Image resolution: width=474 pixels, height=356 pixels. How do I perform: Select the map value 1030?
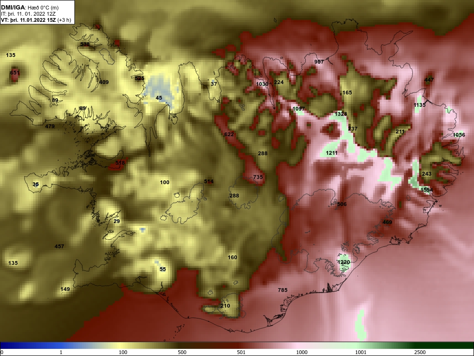coord(262,84)
